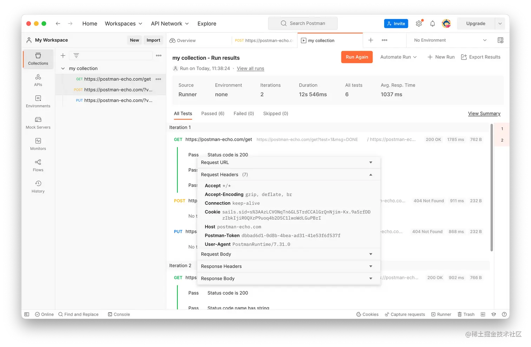
Task: Open the Mock Servers sidebar panel
Action: pos(38,123)
